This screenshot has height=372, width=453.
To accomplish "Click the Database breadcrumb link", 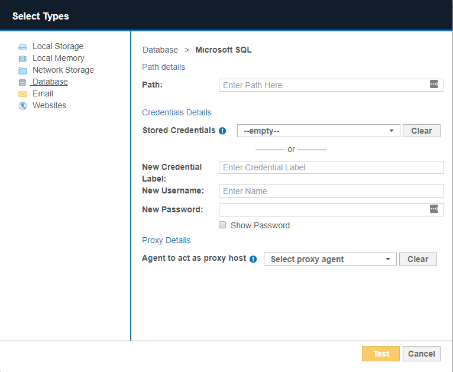I will click(160, 50).
